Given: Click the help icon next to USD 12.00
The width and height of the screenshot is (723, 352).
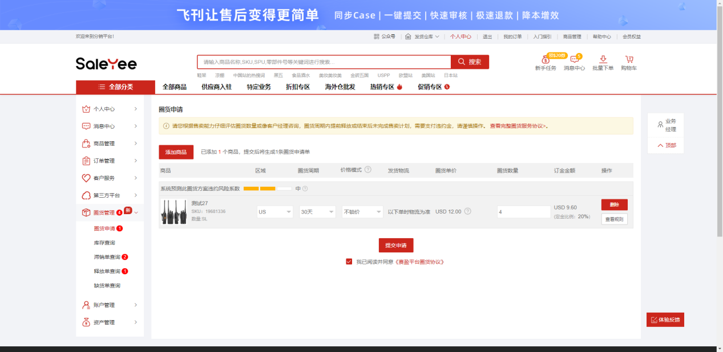Looking at the screenshot, I should (x=468, y=211).
